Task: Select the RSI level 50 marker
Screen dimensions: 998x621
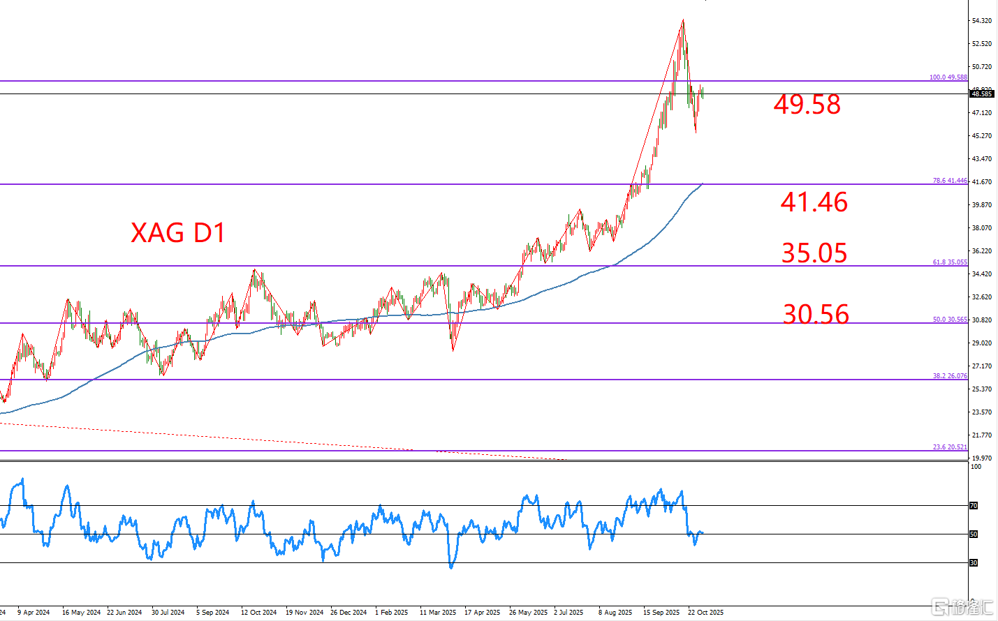Action: [974, 534]
